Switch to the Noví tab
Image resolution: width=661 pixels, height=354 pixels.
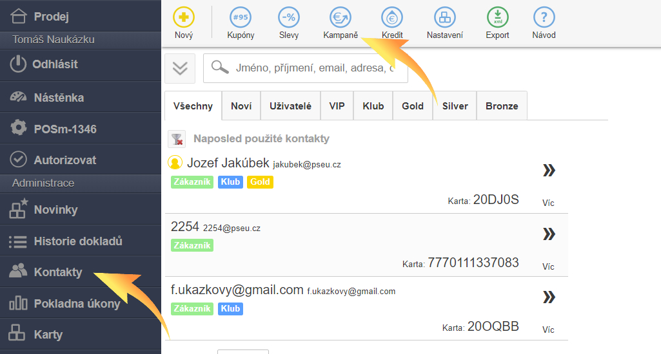[241, 106]
